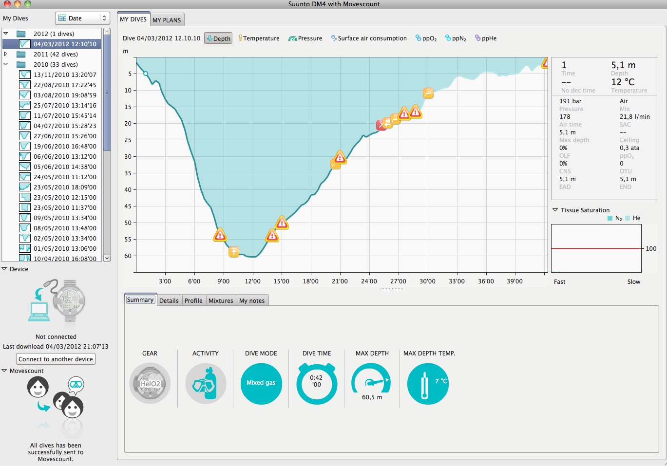Click the warning marker at 15 minutes
667x466 pixels.
(282, 223)
